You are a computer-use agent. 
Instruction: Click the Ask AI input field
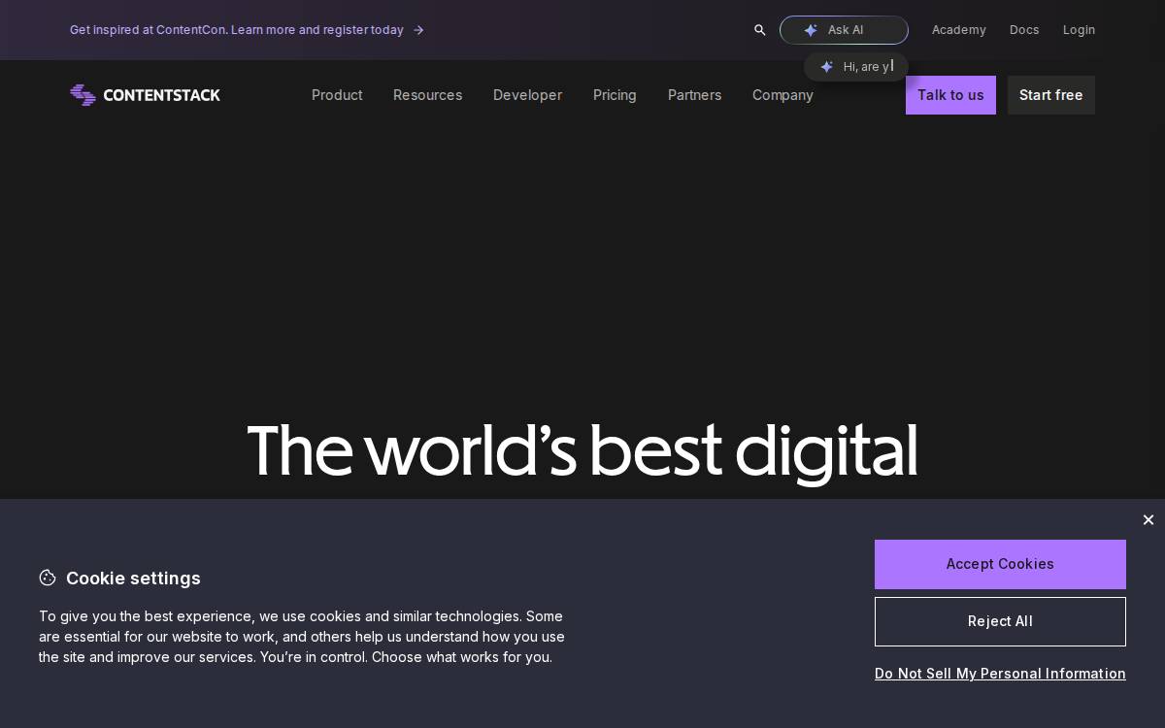pyautogui.click(x=844, y=30)
